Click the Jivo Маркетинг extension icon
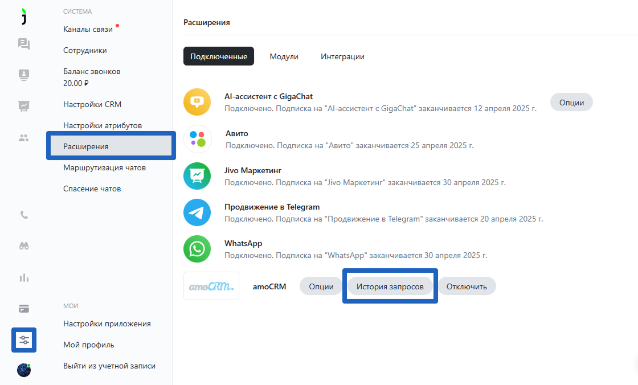 tap(197, 176)
